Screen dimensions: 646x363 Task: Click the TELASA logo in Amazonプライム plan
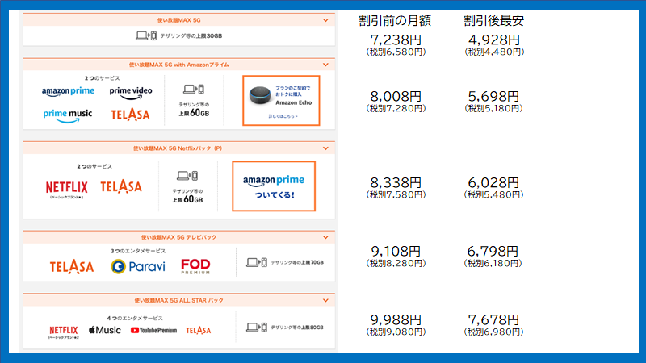coord(130,115)
